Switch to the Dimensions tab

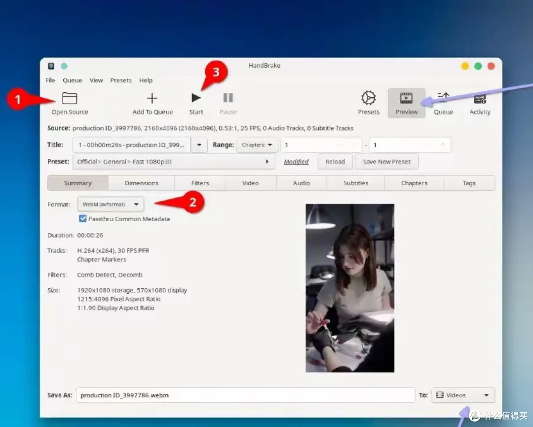[x=142, y=183]
